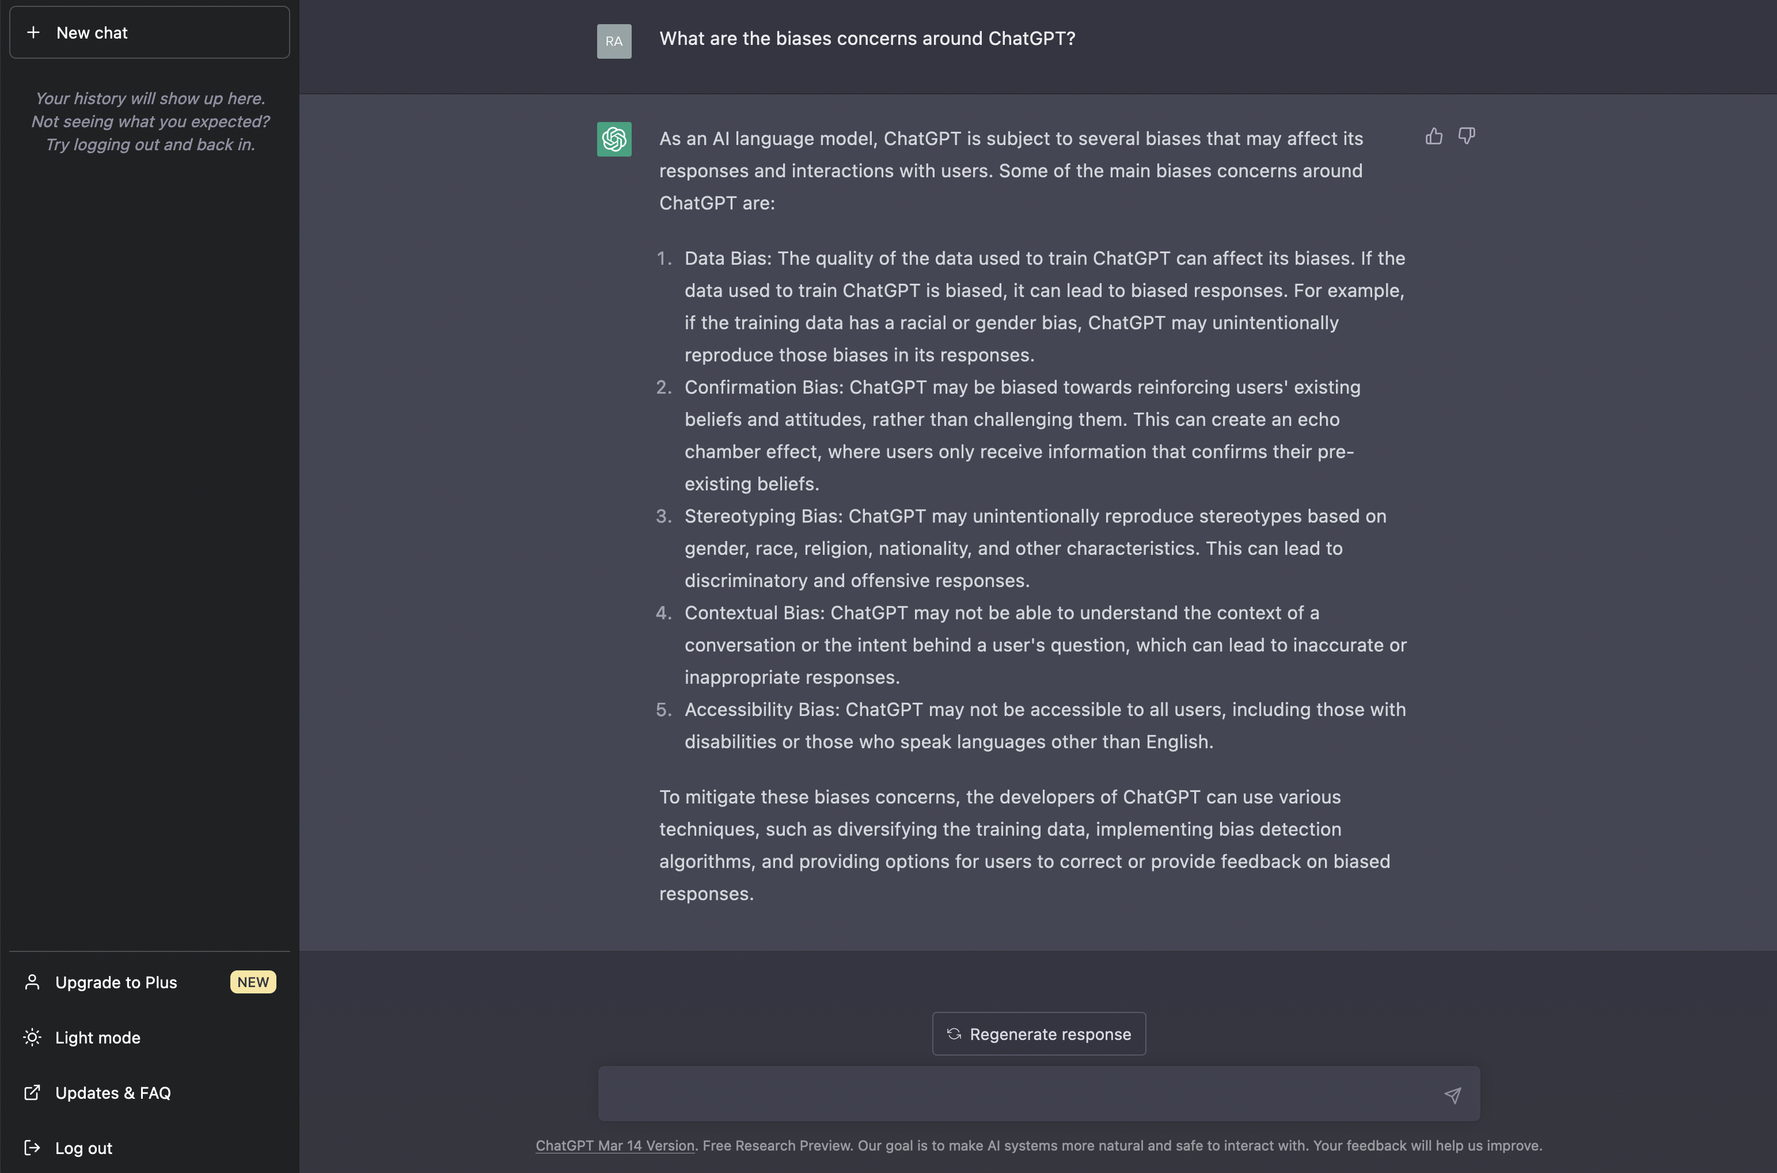Click the thumbs up feedback icon

pos(1434,136)
